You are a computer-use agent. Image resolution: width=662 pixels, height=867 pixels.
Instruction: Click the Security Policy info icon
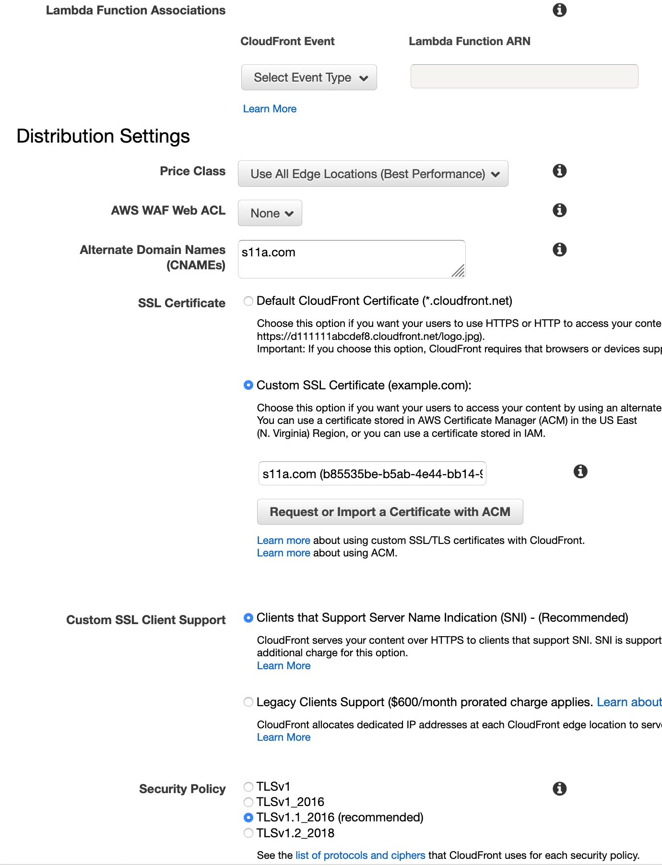(x=559, y=789)
